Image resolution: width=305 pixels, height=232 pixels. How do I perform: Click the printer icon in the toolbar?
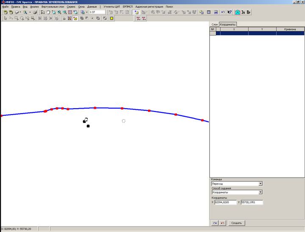coord(35,12)
